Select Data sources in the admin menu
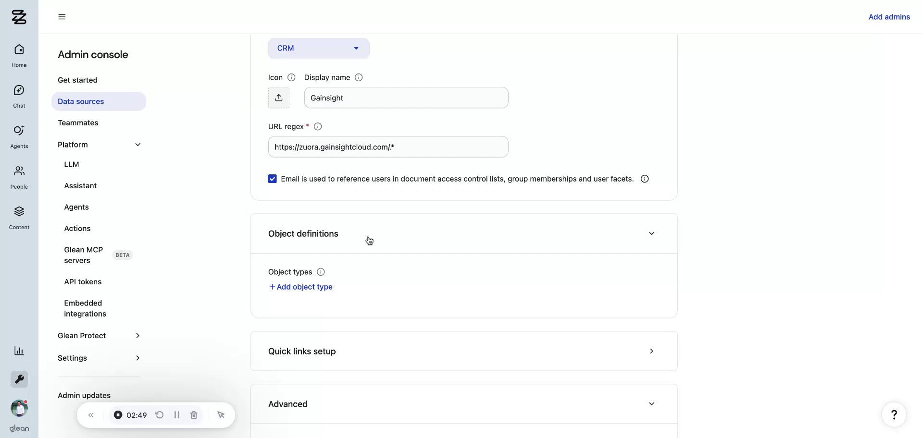The height and width of the screenshot is (438, 923). (x=81, y=101)
